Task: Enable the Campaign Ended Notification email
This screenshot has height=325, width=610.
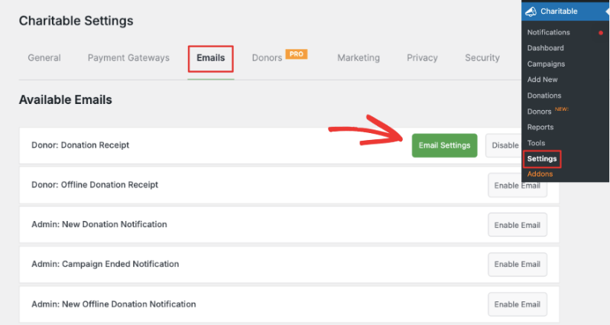Action: (x=518, y=265)
